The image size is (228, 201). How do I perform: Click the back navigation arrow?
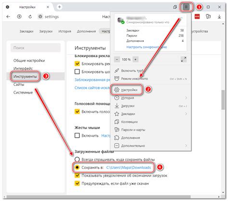click(x=8, y=16)
